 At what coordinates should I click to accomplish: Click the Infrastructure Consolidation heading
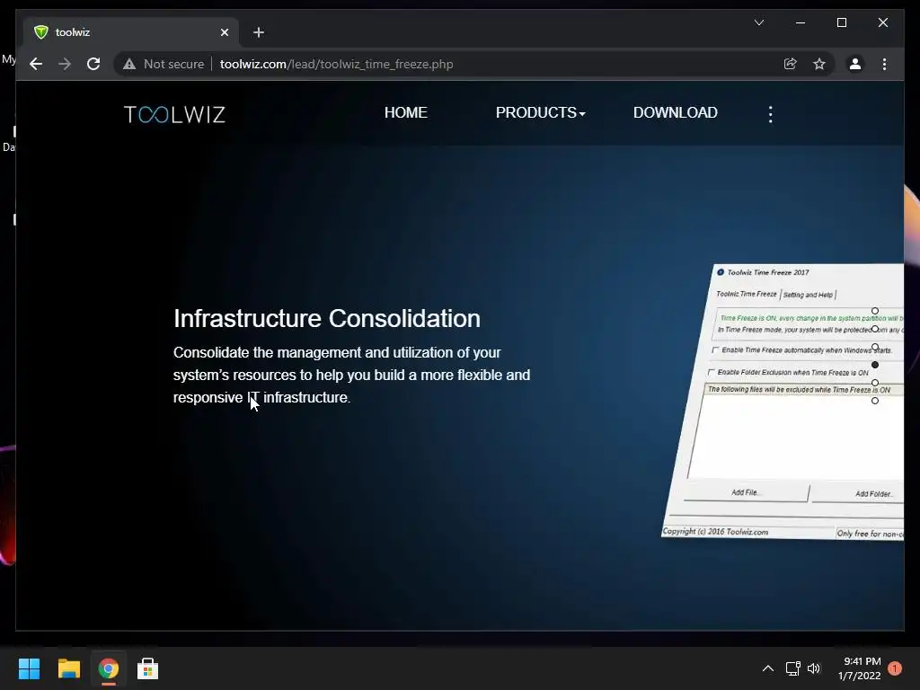(x=327, y=319)
